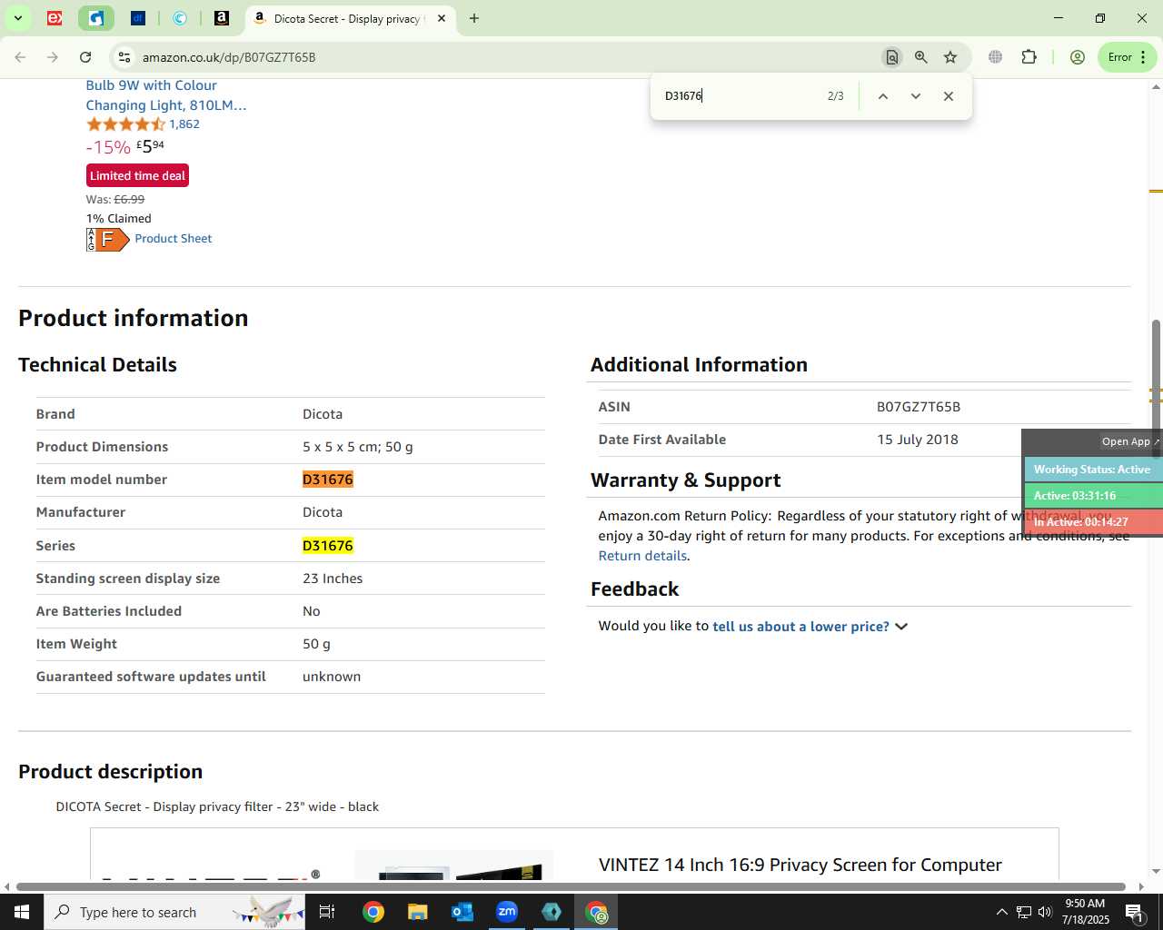Image resolution: width=1163 pixels, height=930 pixels.
Task: Click the star rating of the bulb product
Action: tap(125, 124)
